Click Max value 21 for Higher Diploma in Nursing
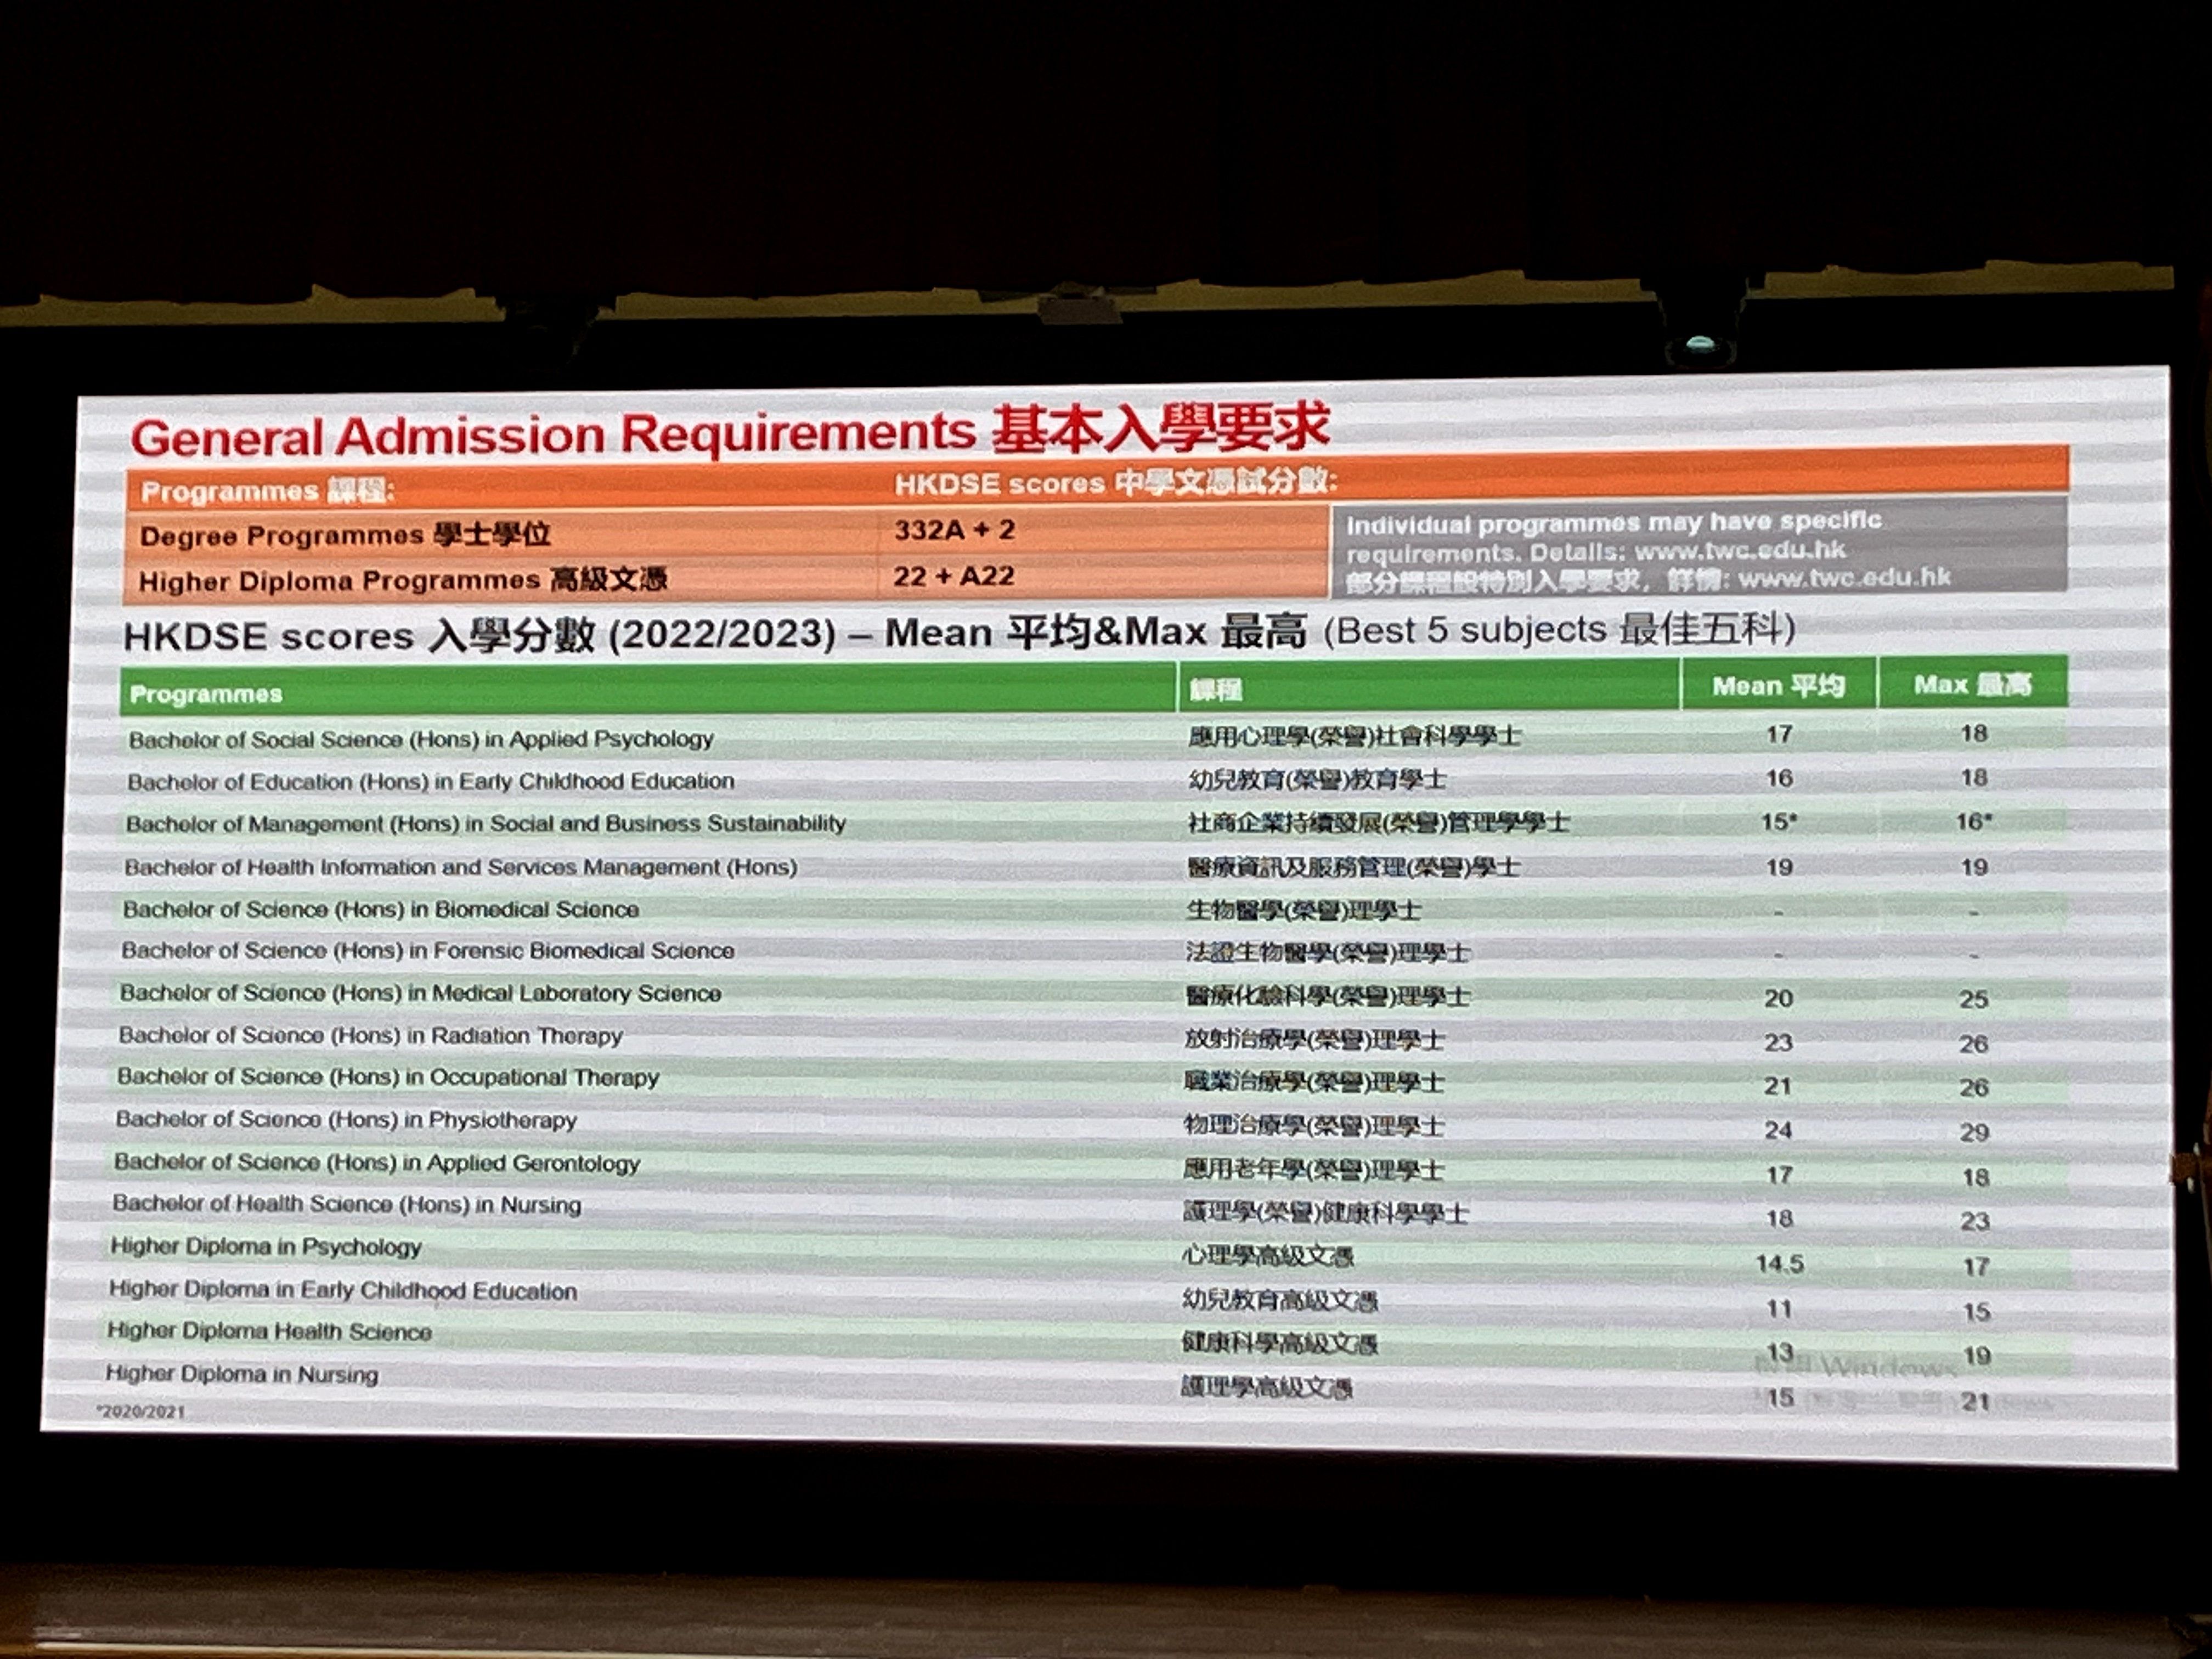Screen dimensions: 2212x1659 (1976, 1401)
